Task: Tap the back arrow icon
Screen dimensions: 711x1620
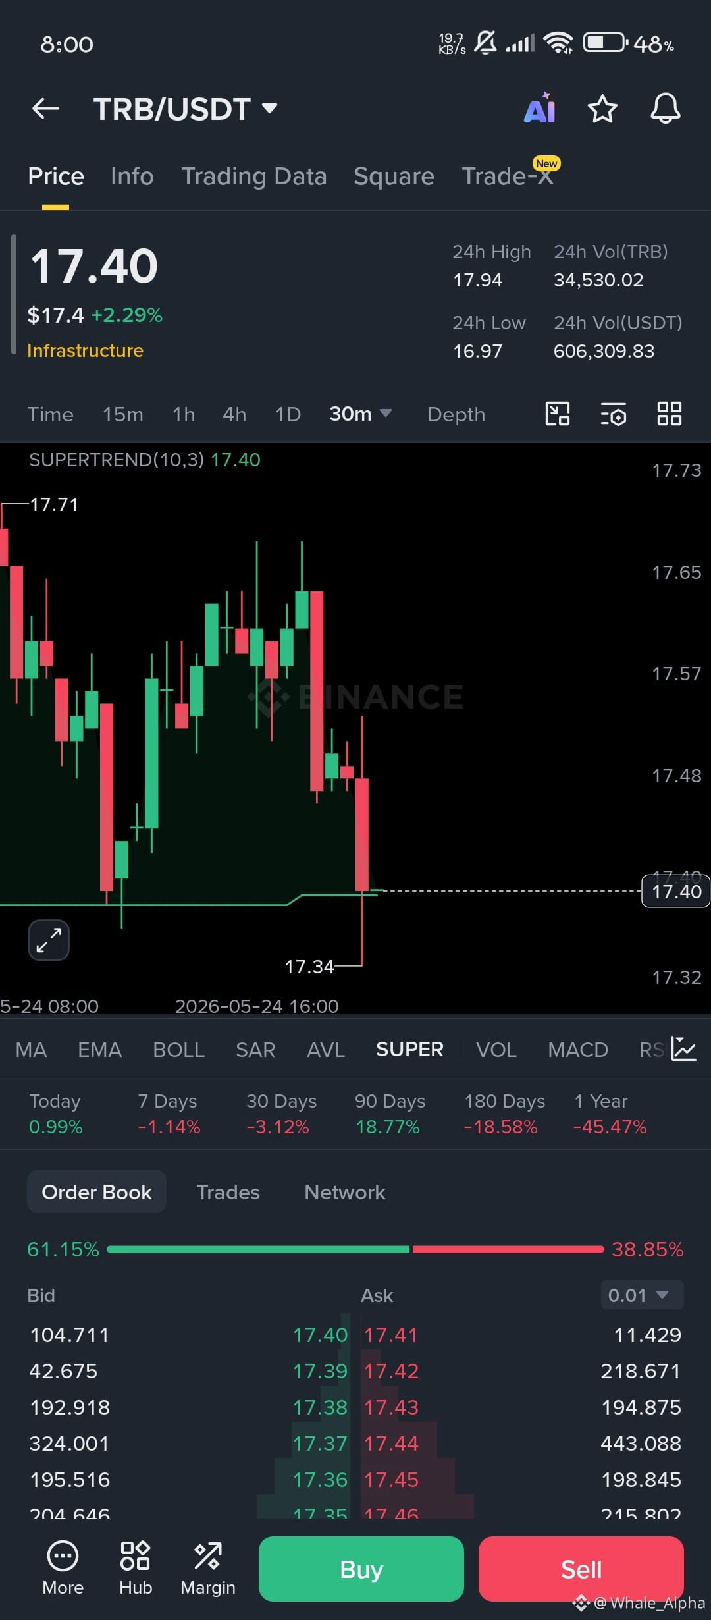Action: click(x=45, y=109)
